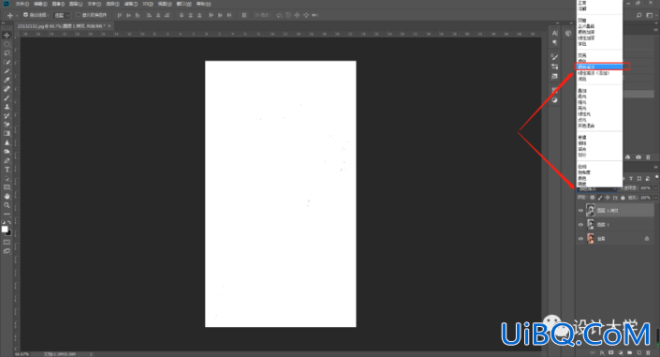Select the Hand tool

7,197
